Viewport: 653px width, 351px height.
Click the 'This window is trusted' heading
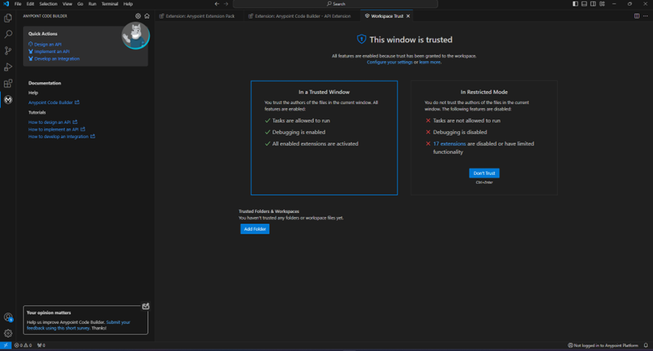[411, 40]
